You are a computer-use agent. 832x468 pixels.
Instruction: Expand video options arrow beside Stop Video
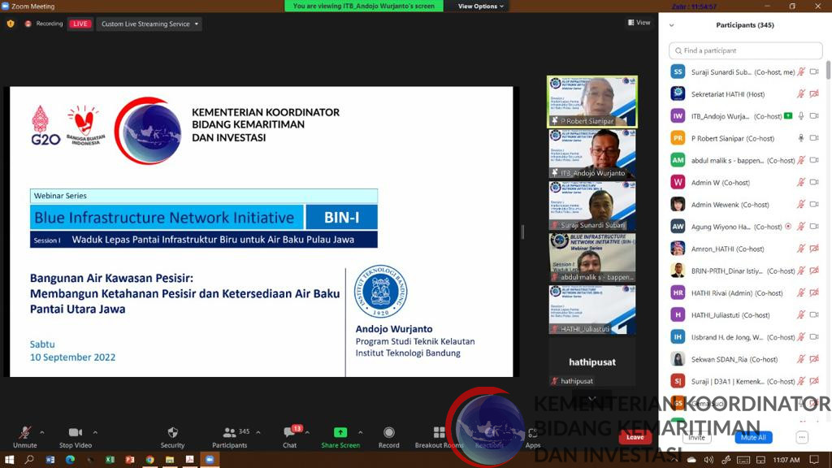click(x=96, y=432)
